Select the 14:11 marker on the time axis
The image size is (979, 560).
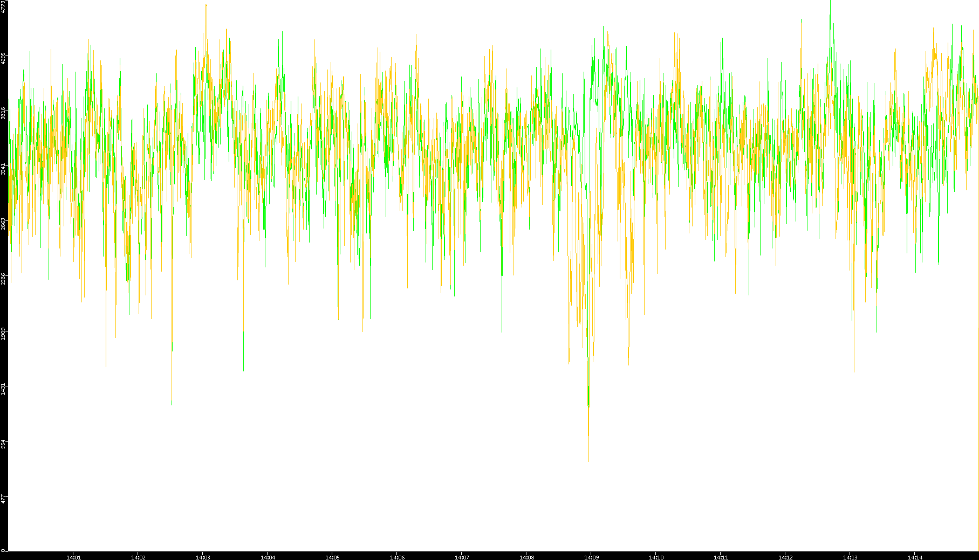point(721,557)
